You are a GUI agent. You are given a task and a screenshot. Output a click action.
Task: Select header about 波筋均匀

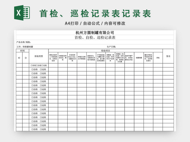click(x=91, y=58)
